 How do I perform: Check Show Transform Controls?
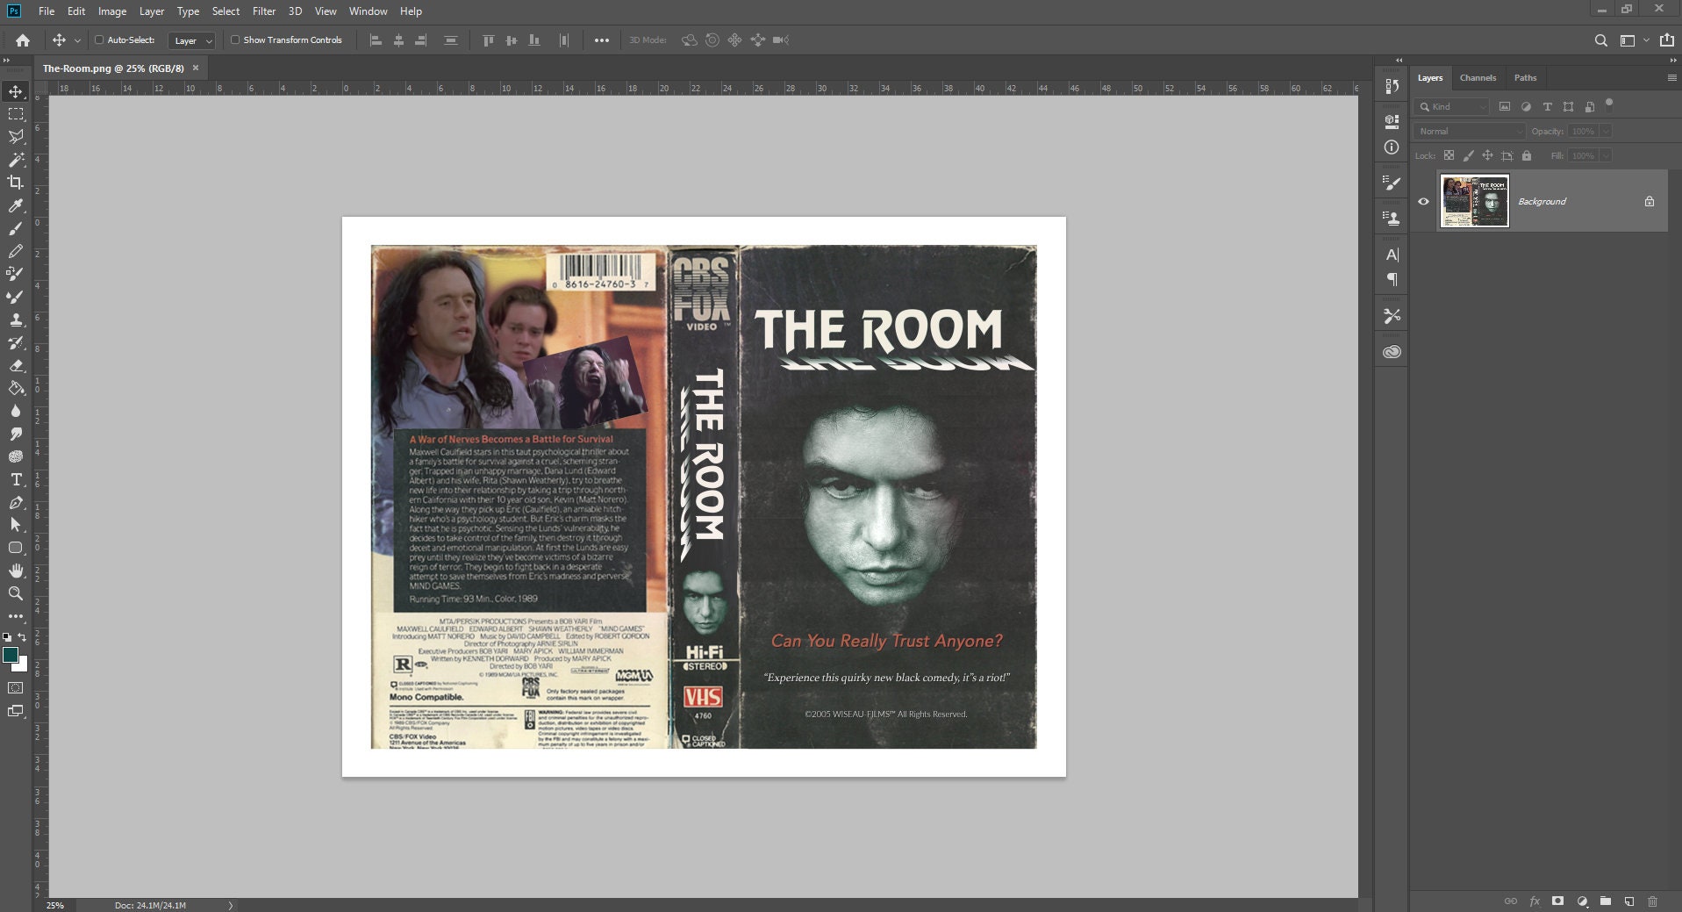pyautogui.click(x=235, y=39)
